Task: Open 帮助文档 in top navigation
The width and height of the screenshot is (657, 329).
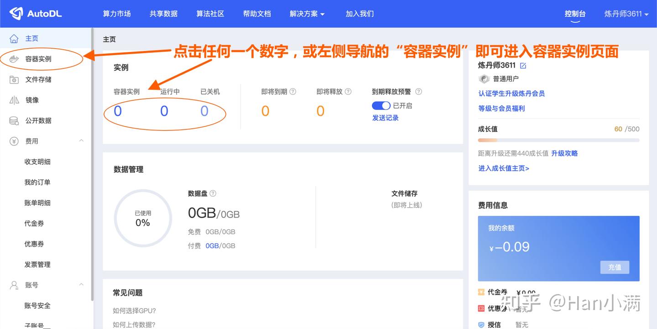Action: click(257, 14)
